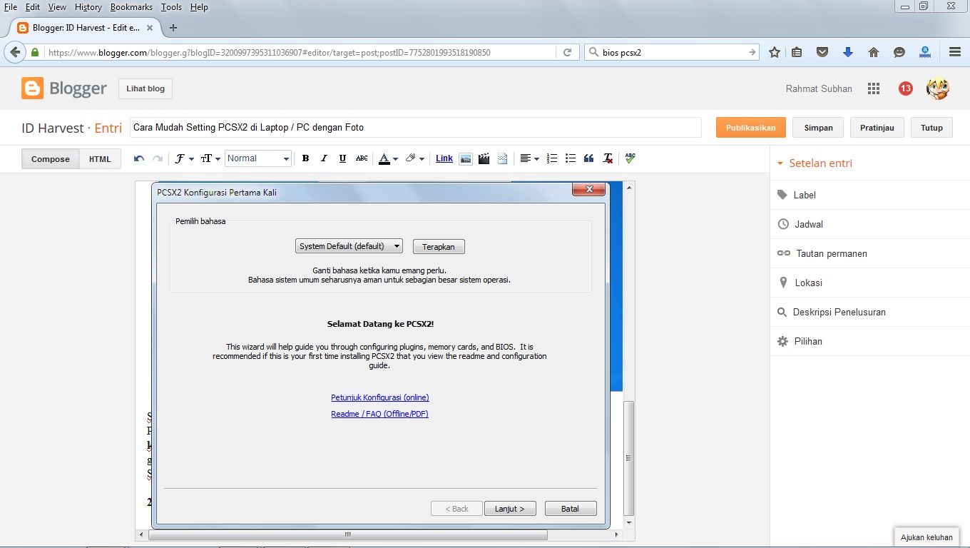Click the Rahmat Subhan profile avatar
Screen dimensions: 970x548
937,88
